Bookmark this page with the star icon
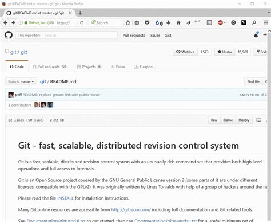Screen dimensions: 271x222 128,22
